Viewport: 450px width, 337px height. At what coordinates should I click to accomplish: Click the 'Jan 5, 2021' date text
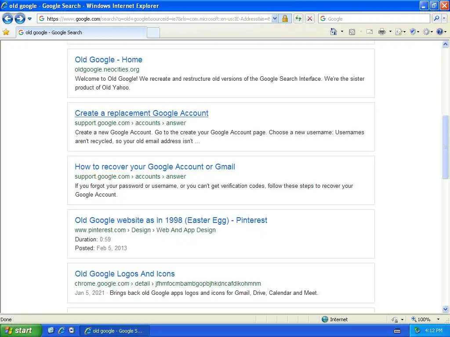click(90, 293)
